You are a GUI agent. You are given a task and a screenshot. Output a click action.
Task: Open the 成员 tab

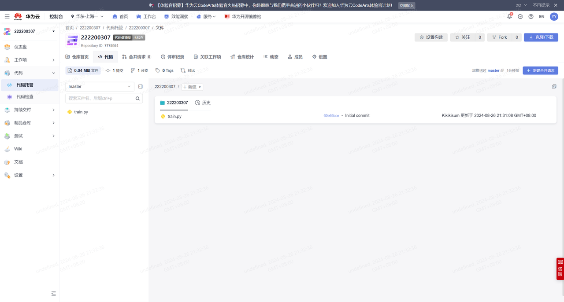point(295,57)
